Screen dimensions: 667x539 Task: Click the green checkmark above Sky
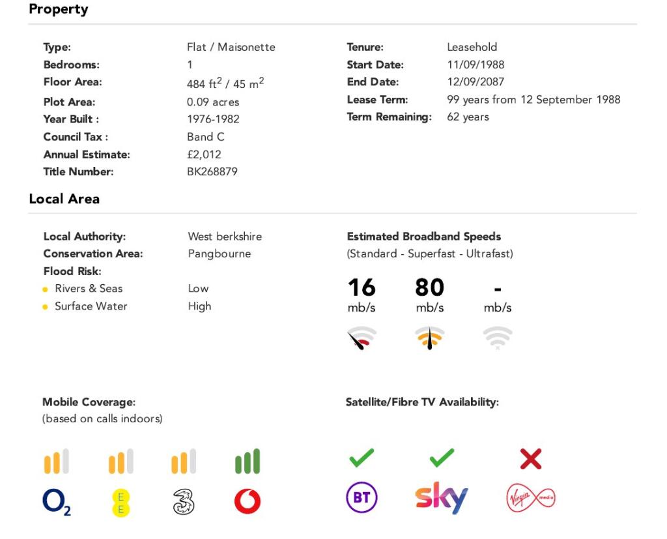(x=442, y=458)
